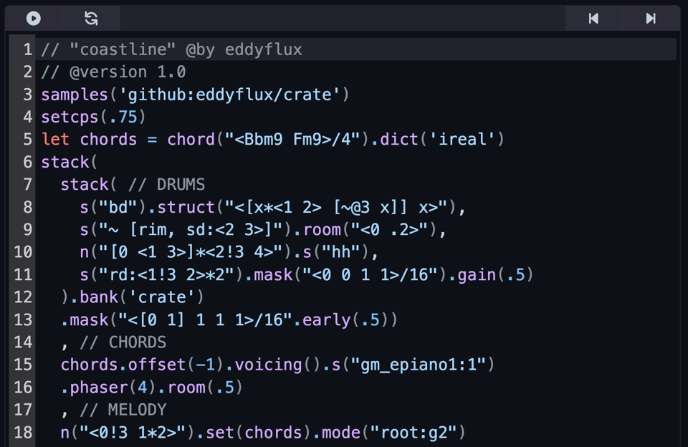Click line number 18 in the gutter
Screen dimensions: 688x447
click(23, 432)
